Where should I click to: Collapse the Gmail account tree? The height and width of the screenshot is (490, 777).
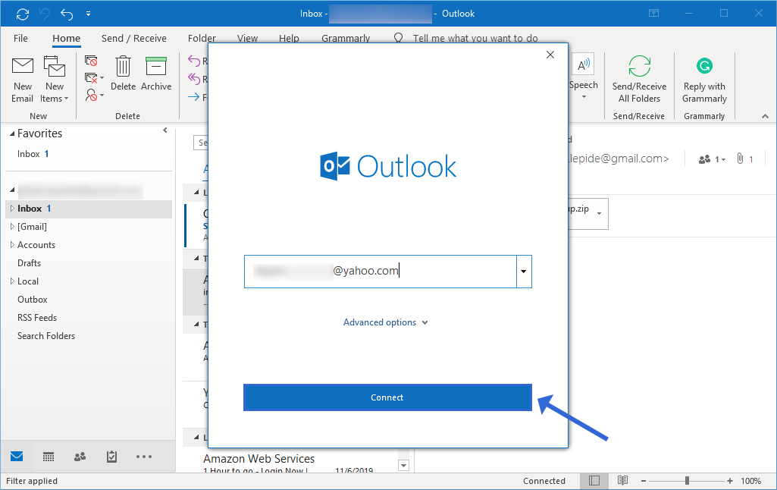point(12,190)
